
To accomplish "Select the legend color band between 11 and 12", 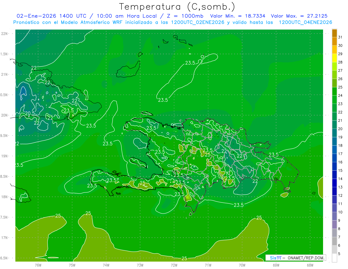I will (x=334, y=199).
